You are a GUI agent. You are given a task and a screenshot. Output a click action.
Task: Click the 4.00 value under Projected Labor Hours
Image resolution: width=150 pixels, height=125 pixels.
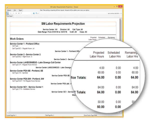[102, 68]
